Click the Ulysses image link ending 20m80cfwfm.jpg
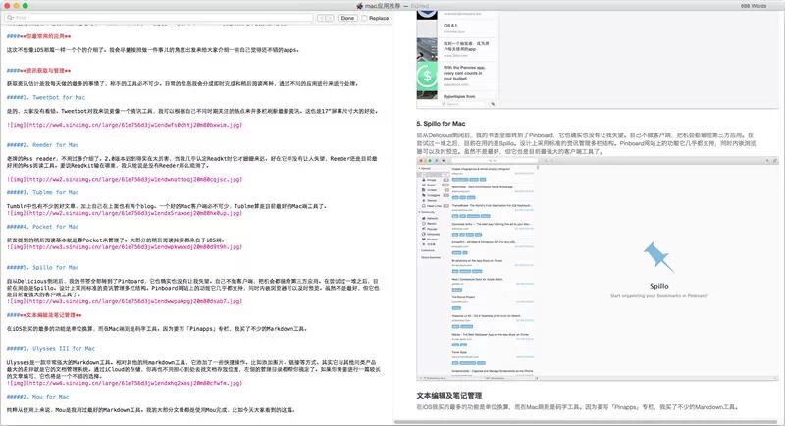 tap(125, 384)
